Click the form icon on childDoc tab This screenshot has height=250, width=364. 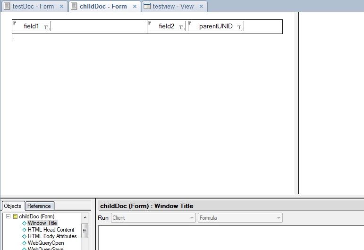[x=74, y=7]
